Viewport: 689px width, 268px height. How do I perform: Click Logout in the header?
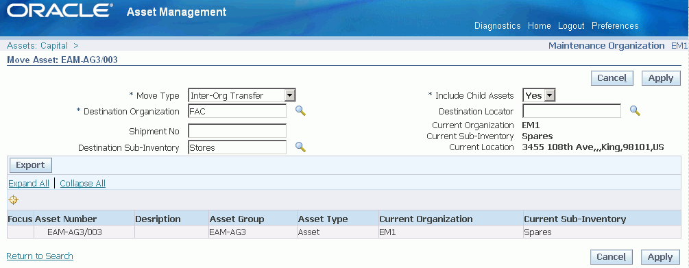571,25
